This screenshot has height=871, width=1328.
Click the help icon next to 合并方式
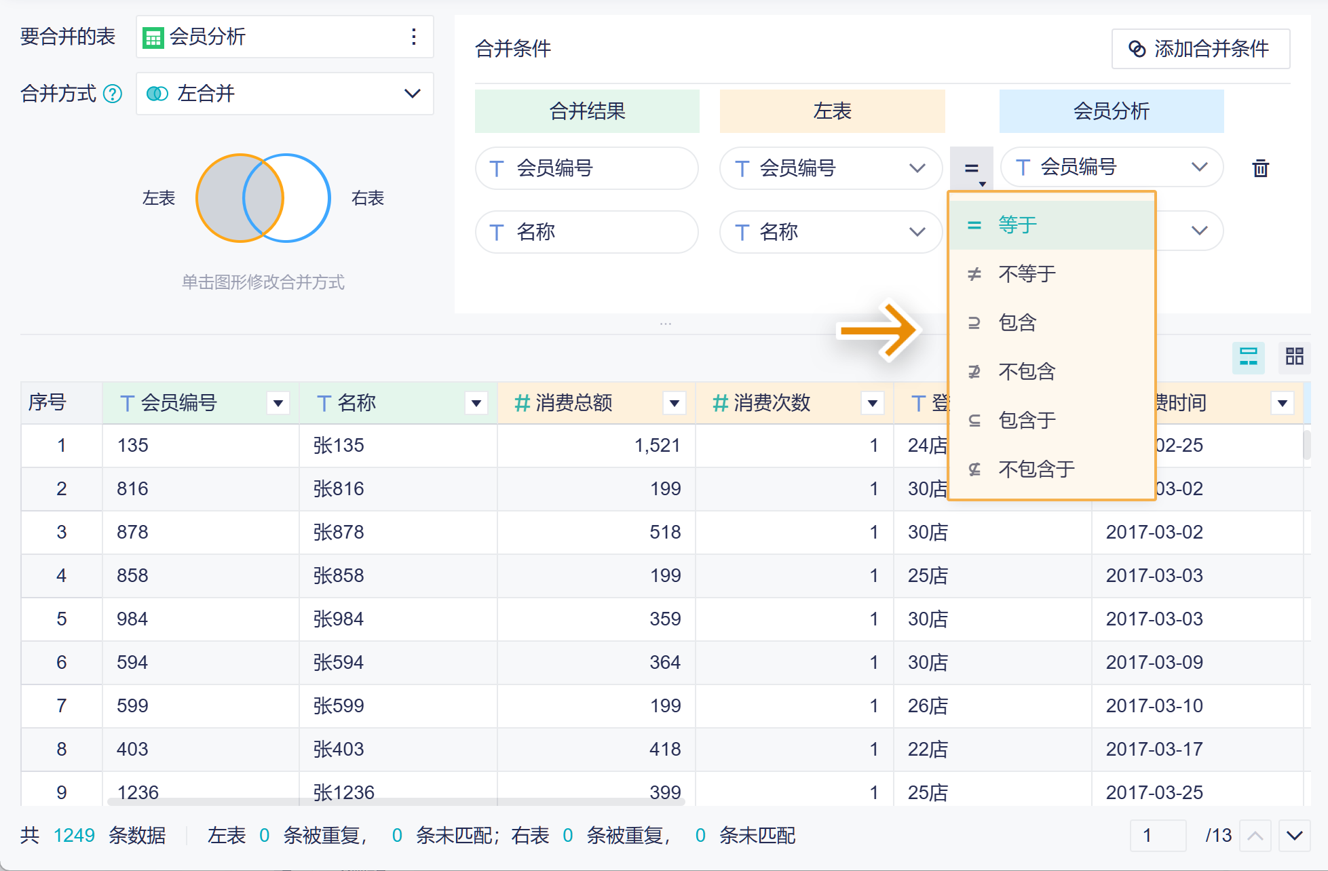pos(113,94)
